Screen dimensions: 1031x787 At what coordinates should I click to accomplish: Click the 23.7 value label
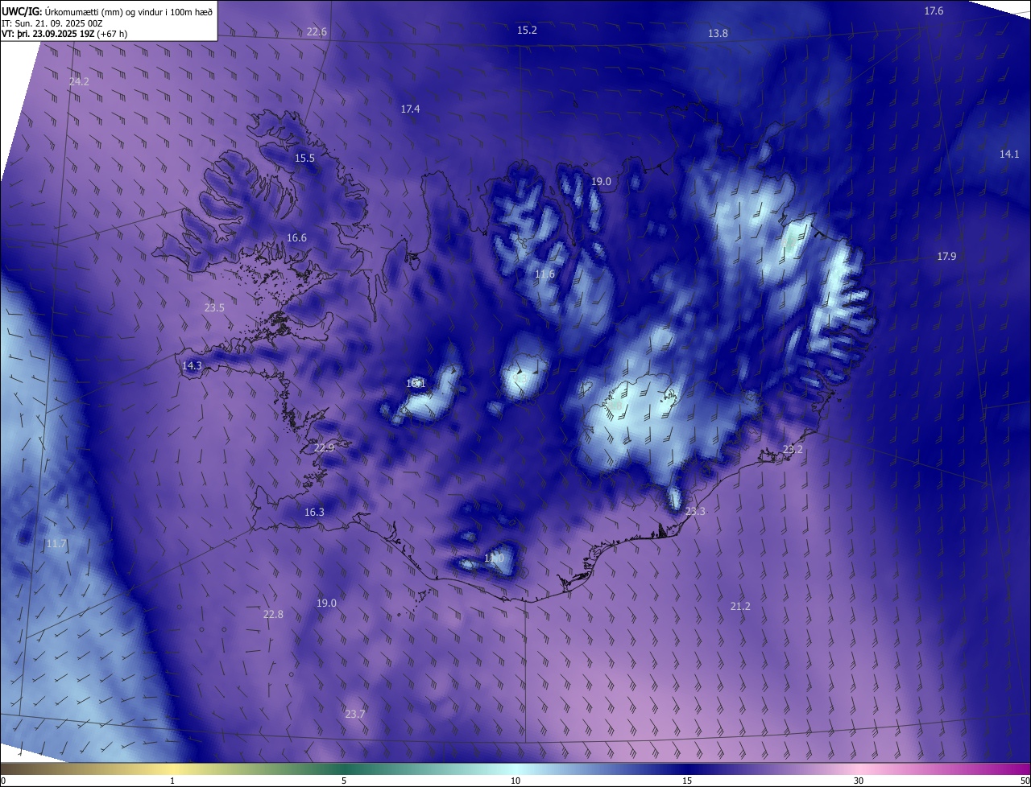pyautogui.click(x=355, y=714)
